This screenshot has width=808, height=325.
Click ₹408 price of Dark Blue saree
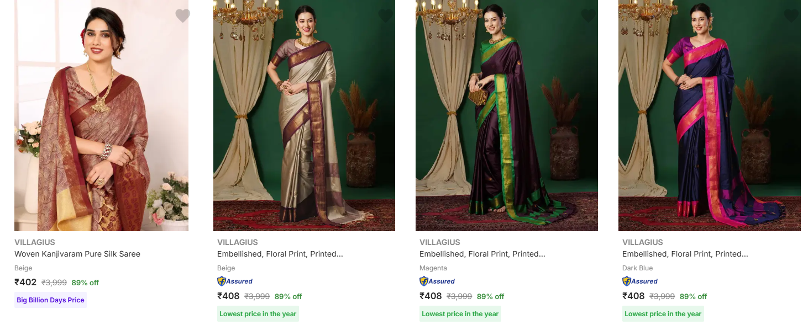coord(633,296)
